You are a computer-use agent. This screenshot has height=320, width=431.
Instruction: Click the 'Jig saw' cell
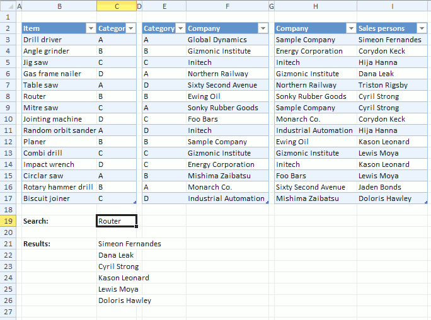[59, 62]
